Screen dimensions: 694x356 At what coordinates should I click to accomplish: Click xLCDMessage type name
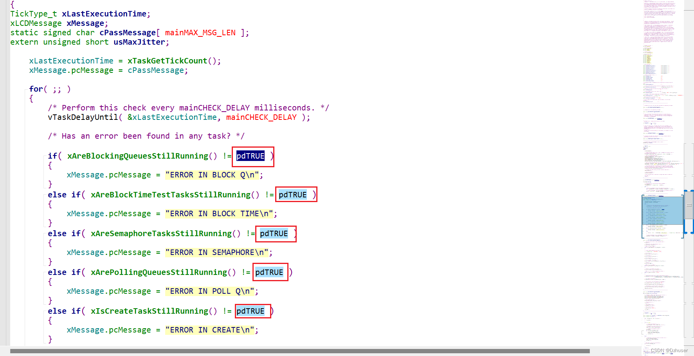[x=36, y=23]
